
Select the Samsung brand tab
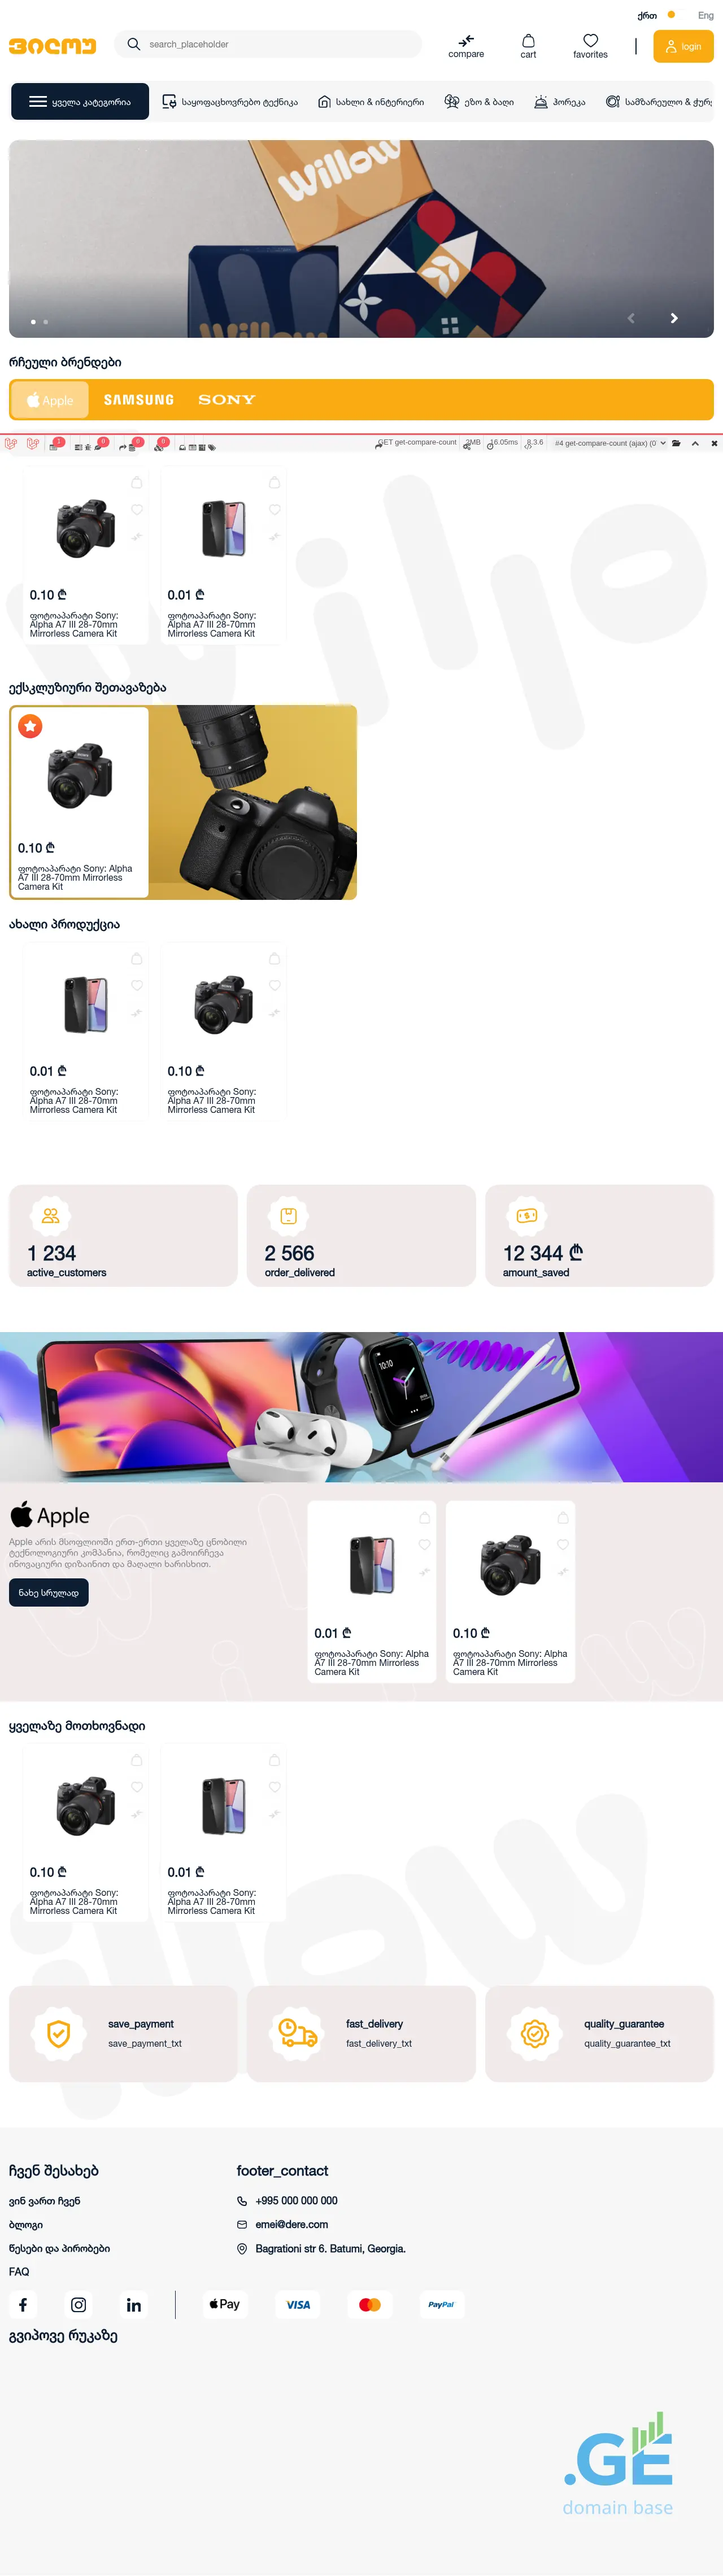(139, 400)
